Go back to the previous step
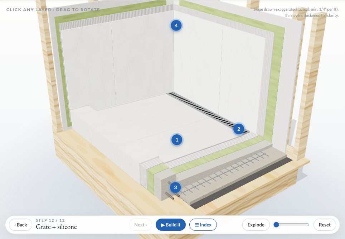Viewport: 345px width, 239px height. pos(20,225)
